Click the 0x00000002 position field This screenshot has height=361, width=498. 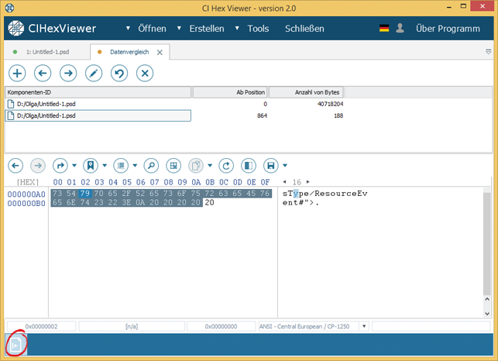[42, 326]
